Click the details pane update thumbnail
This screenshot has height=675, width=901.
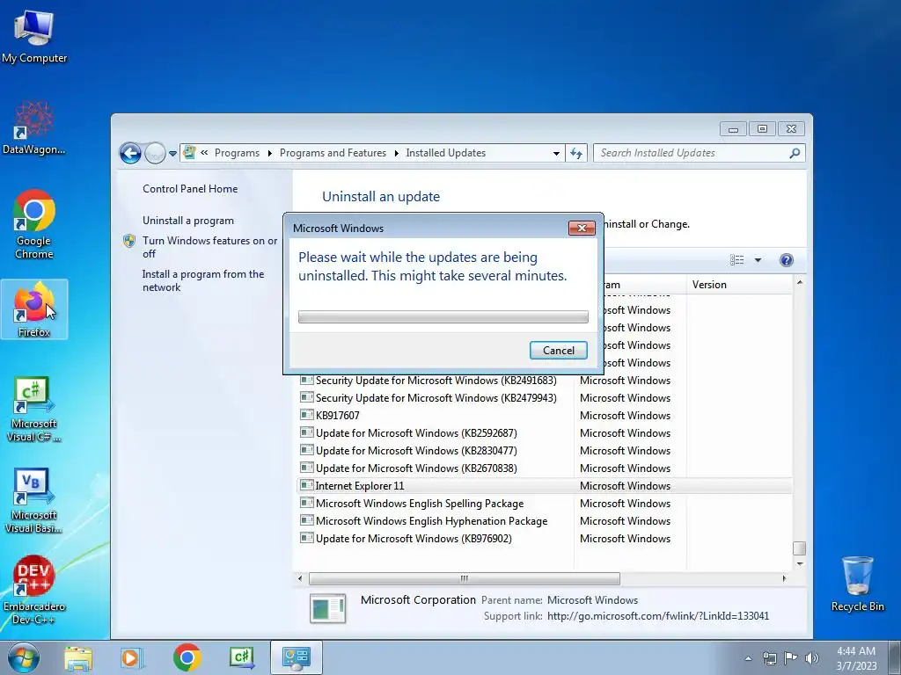pyautogui.click(x=327, y=608)
